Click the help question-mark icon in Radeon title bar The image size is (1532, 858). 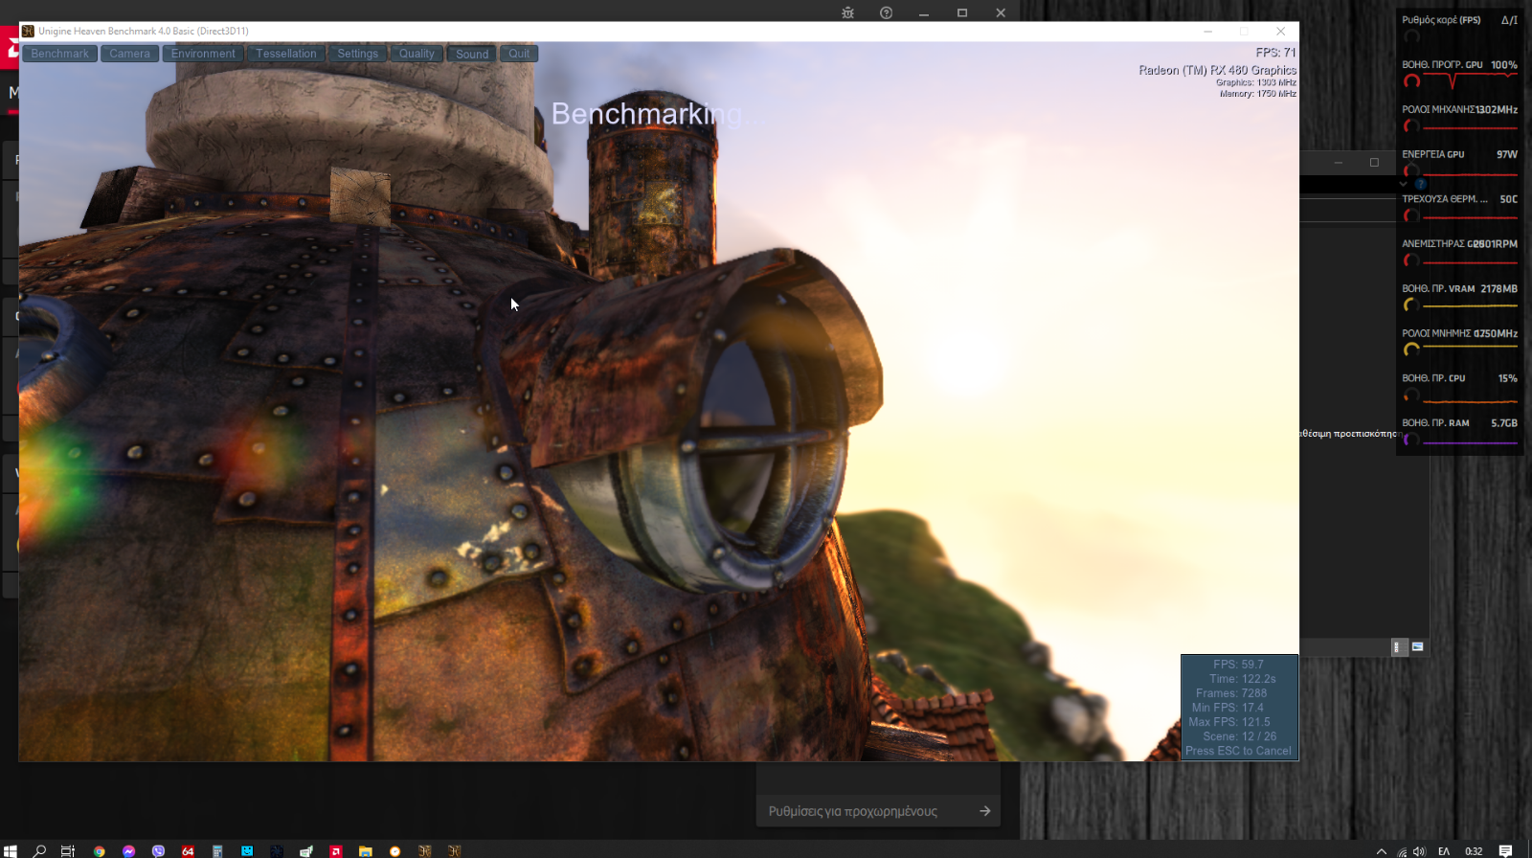(x=886, y=12)
